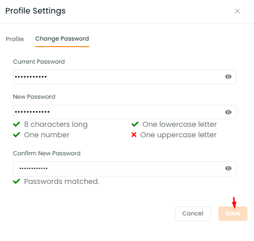This screenshot has width=254, height=241.
Task: Toggle visibility of Confirm New Password
Action: (x=228, y=168)
